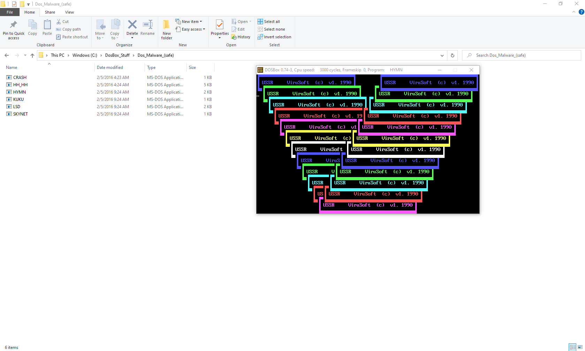Image resolution: width=585 pixels, height=351 pixels.
Task: Switch to Details view layout
Action: pyautogui.click(x=572, y=347)
